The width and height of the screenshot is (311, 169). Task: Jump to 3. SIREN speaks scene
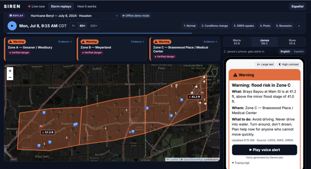click(244, 26)
